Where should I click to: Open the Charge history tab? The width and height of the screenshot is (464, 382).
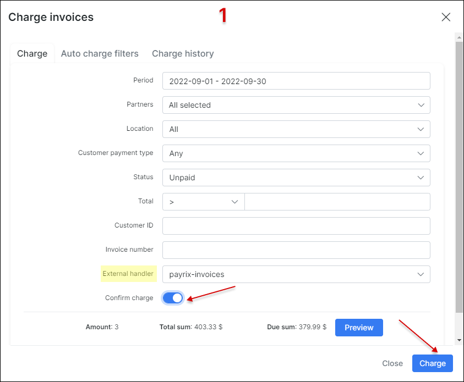coord(183,53)
